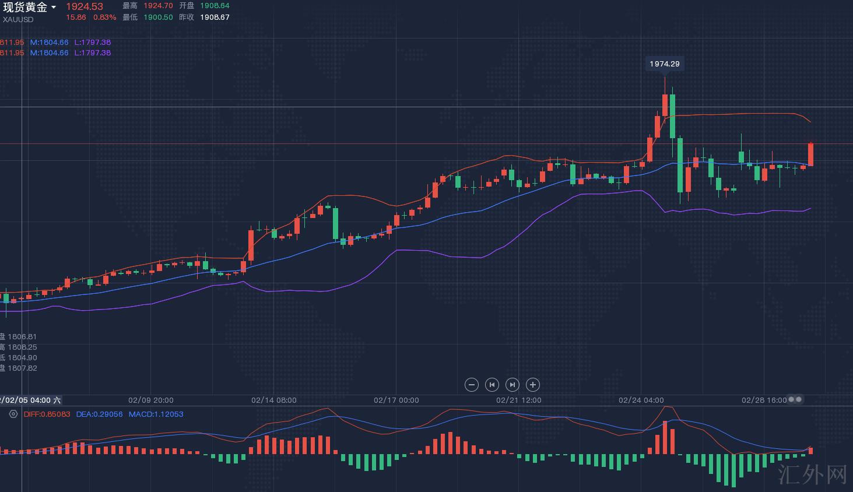Click the DEA:0.29056 indicator label
This screenshot has width=853, height=492.
click(99, 414)
